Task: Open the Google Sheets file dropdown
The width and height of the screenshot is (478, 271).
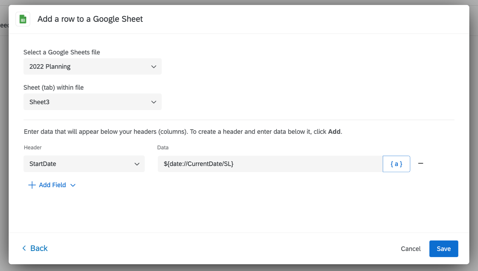Action: point(93,66)
